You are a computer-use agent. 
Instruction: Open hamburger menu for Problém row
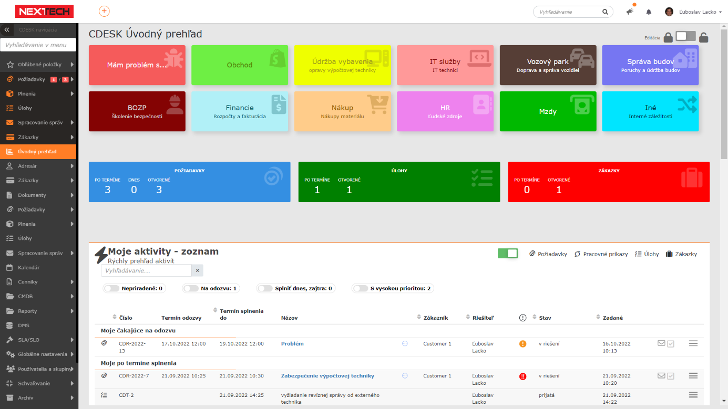coord(693,343)
